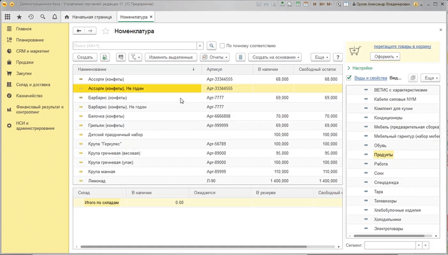This screenshot has width=448, height=255.
Task: Enable По точному соответствию checkbox
Action: (x=222, y=45)
